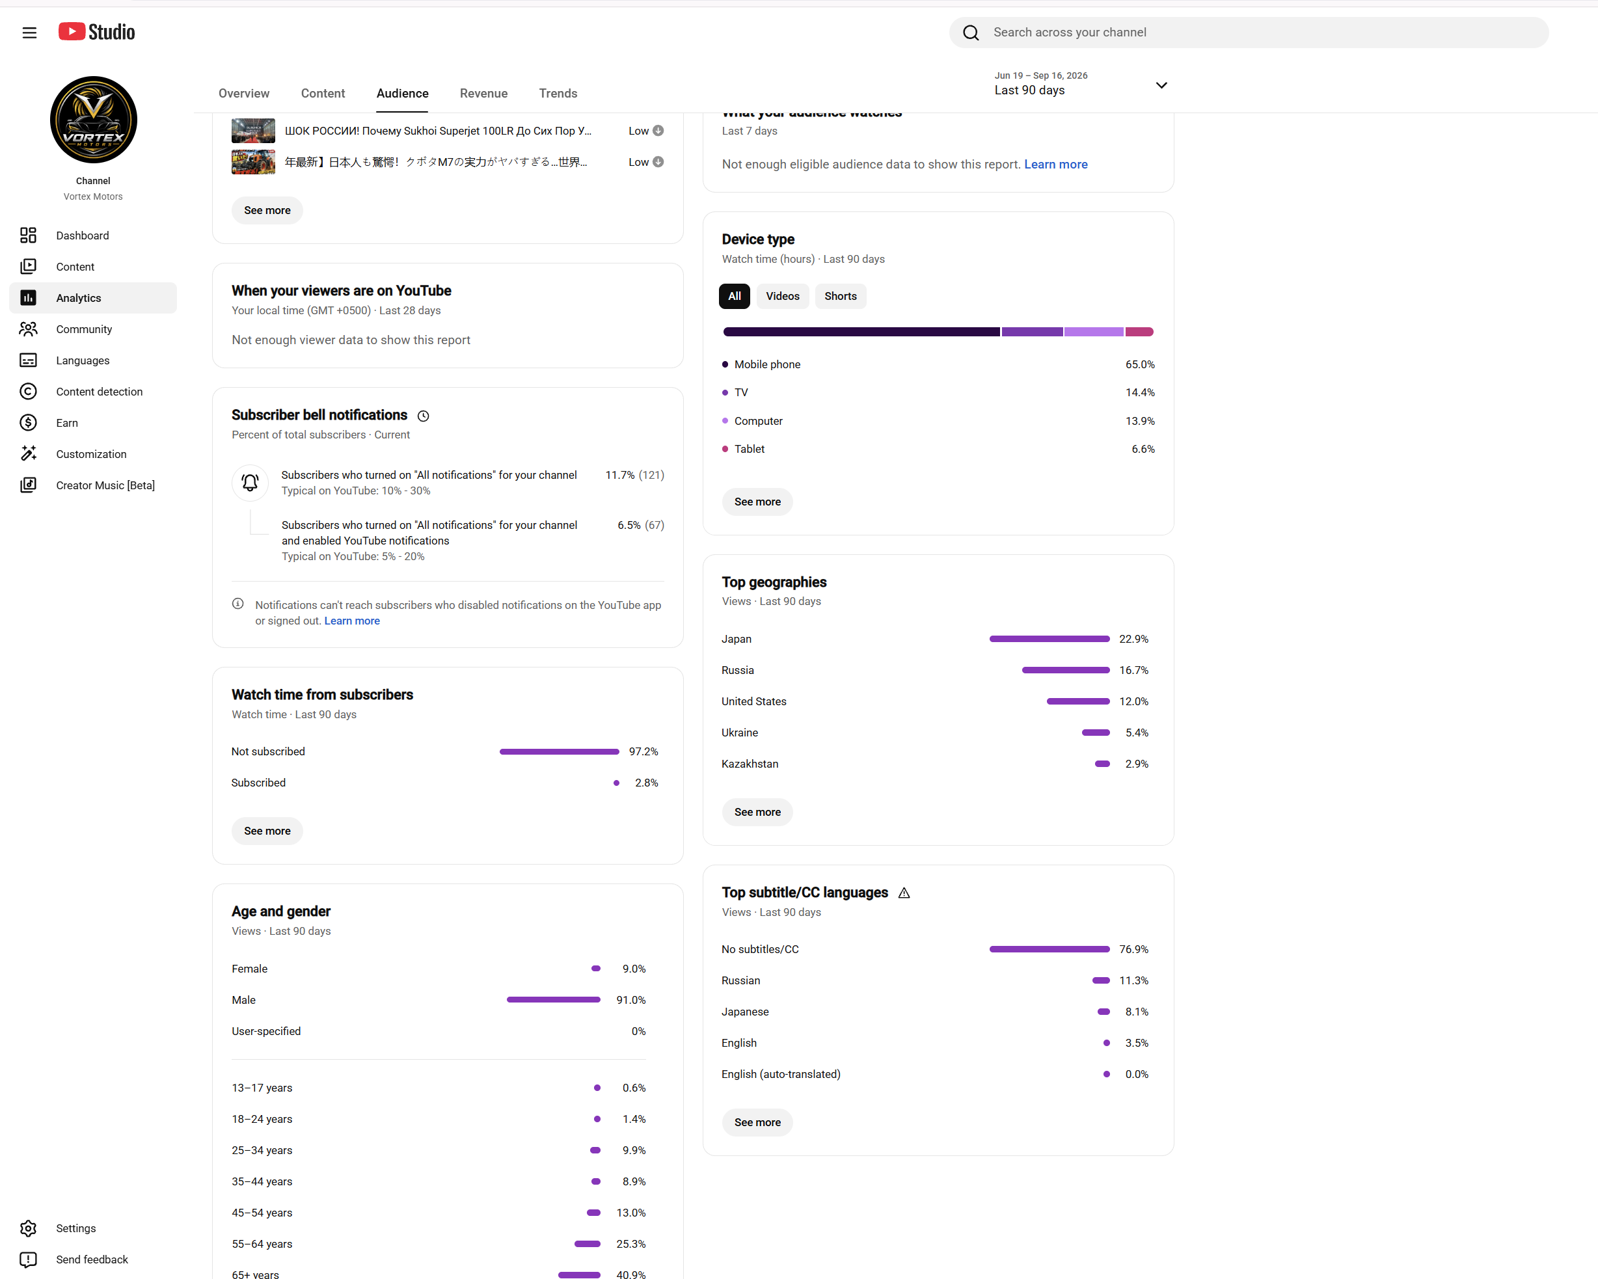Click See more in Device type card
Viewport: 1598px width, 1279px height.
[x=757, y=502]
